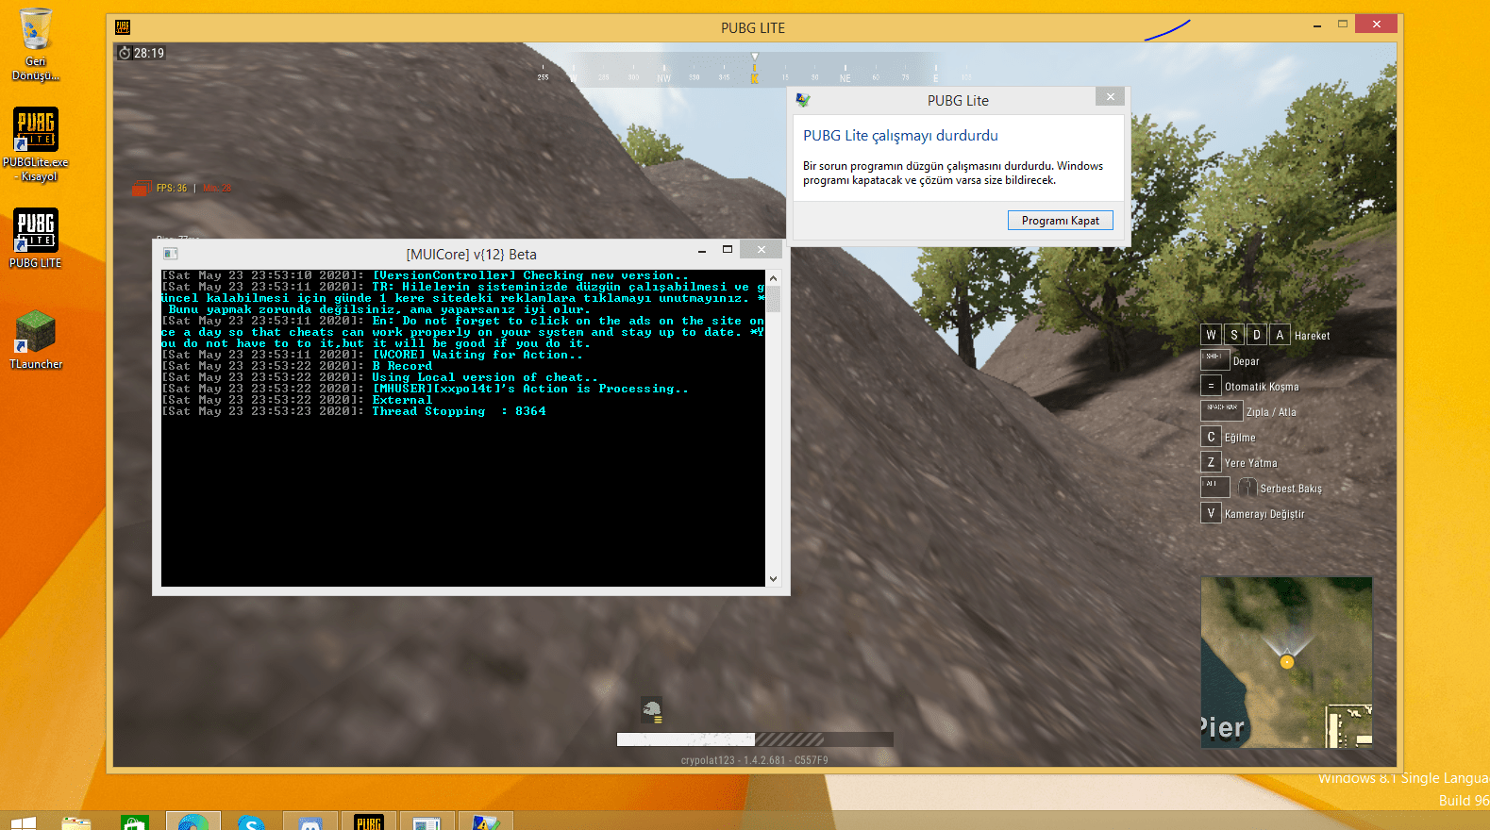
Task: Click the V key icon for camera change
Action: click(x=1211, y=513)
